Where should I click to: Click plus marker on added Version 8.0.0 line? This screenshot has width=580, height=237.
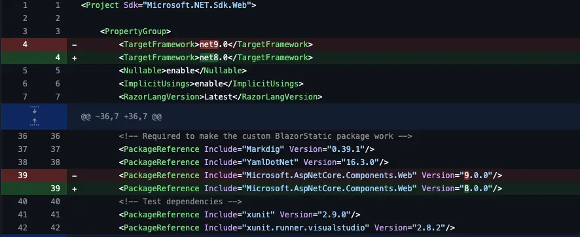point(75,189)
